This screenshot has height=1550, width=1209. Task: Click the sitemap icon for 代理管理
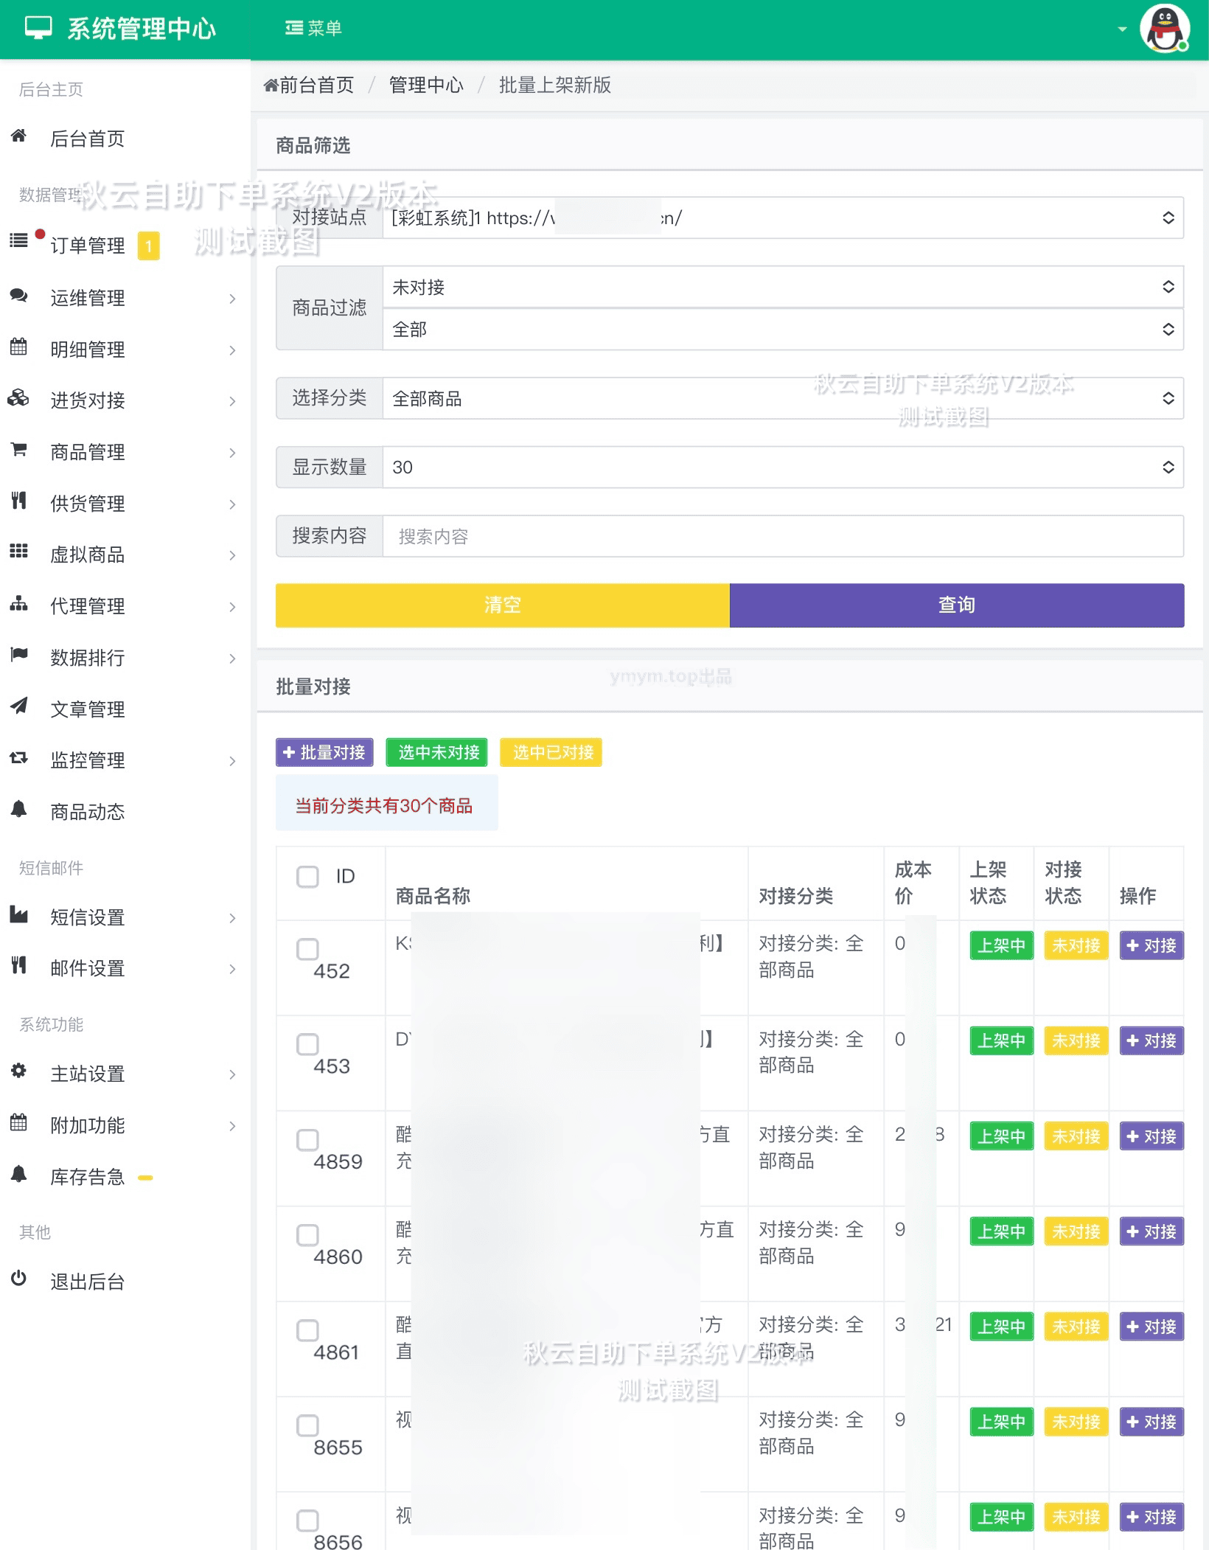click(x=18, y=603)
